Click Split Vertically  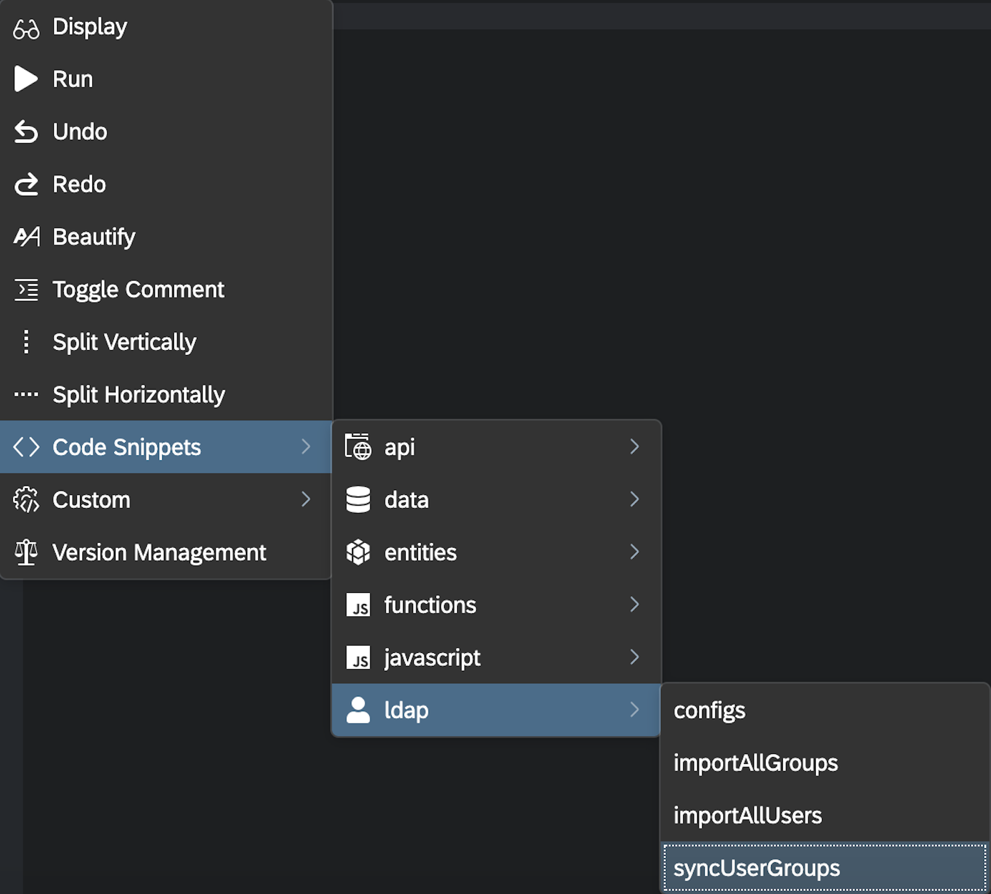(124, 341)
